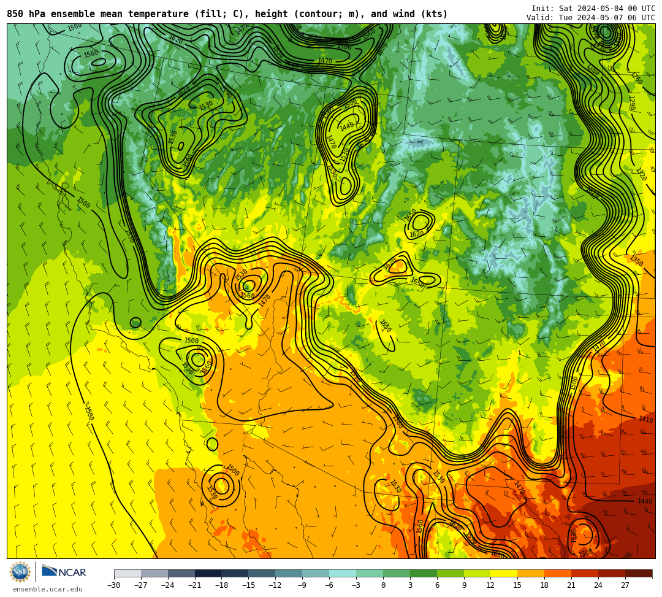The image size is (662, 597).
Task: Click the −18 colorbar label
Action: (222, 585)
